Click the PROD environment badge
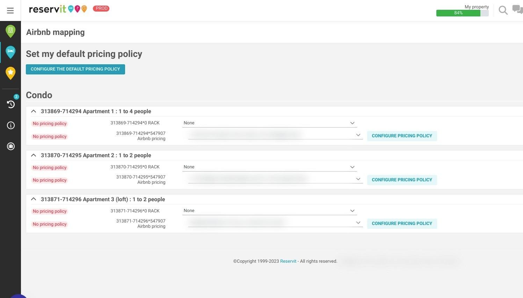The height and width of the screenshot is (298, 523). point(101,8)
